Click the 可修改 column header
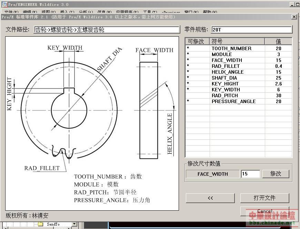 (x=198, y=42)
